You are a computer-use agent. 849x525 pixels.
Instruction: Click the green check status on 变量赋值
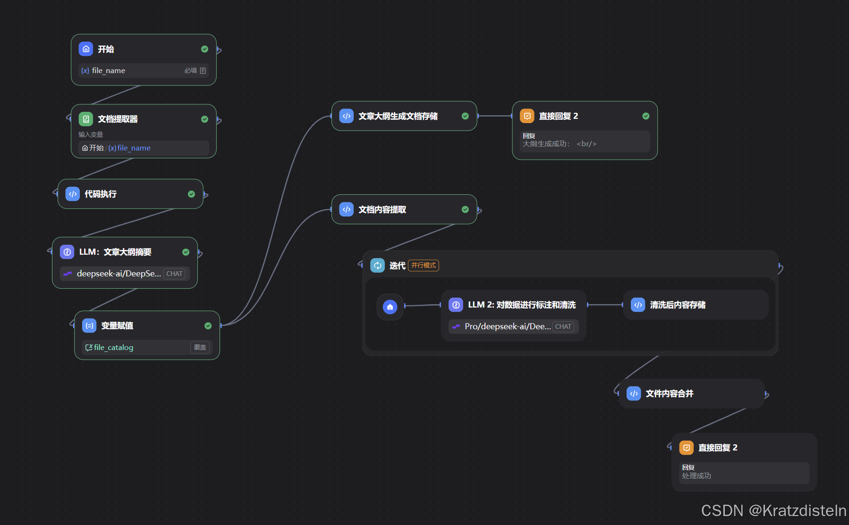tap(208, 325)
